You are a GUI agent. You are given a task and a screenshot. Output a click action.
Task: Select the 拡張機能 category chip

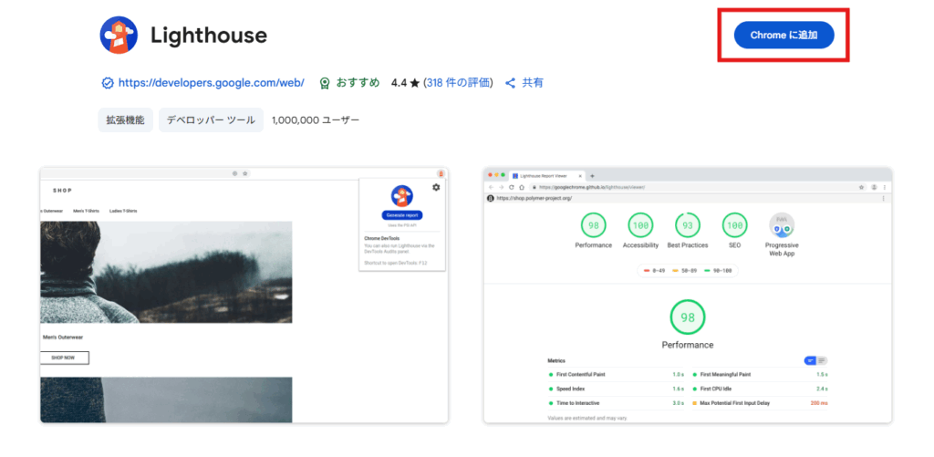(125, 119)
